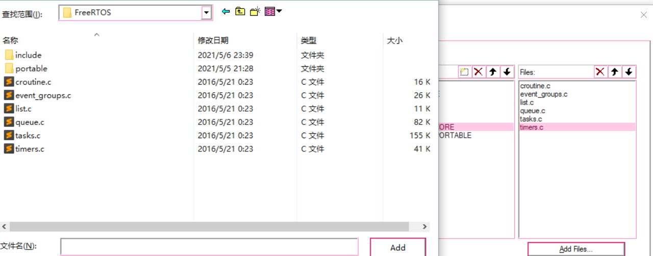653x256 pixels.
Task: Click the horizontal scrollbar thumb
Action: 209,226
